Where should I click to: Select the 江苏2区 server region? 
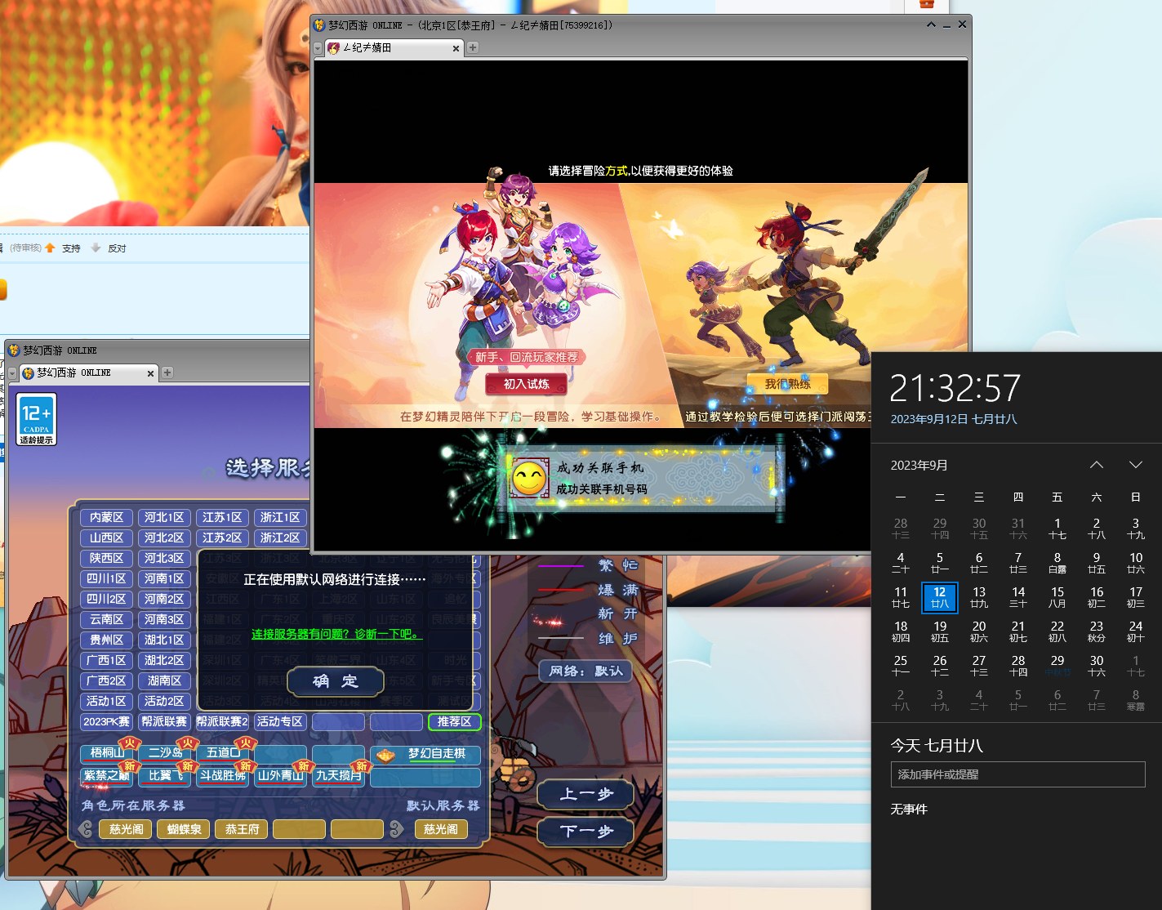(222, 538)
